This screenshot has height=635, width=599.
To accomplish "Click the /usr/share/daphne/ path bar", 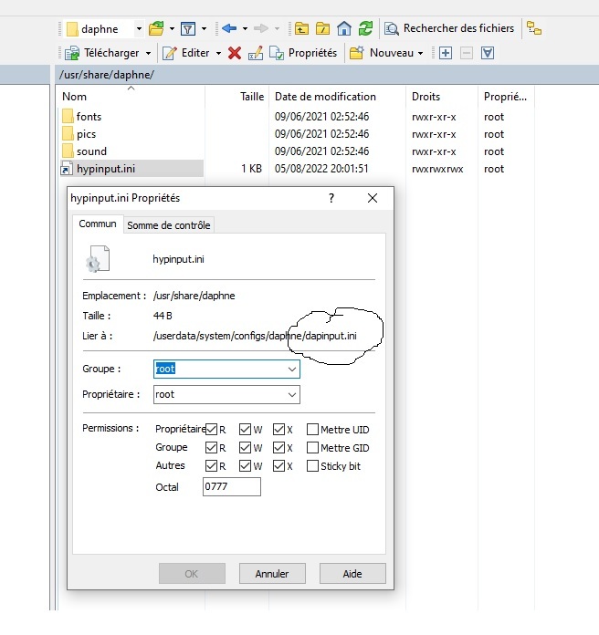I will tap(327, 75).
